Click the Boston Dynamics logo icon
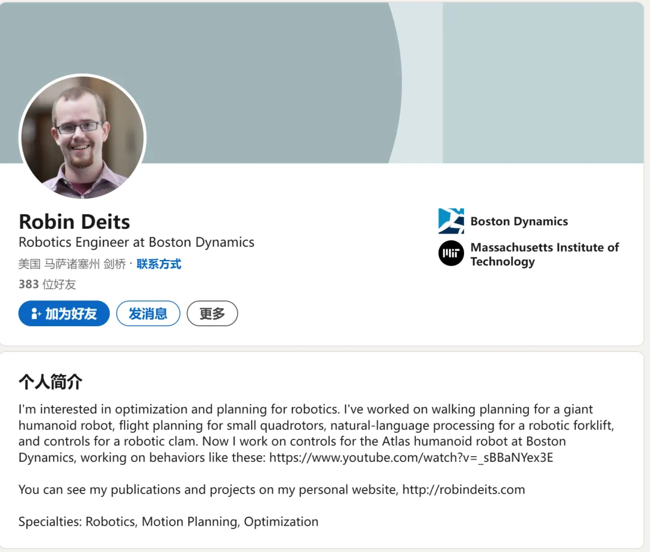Image resolution: width=650 pixels, height=552 pixels. [451, 221]
